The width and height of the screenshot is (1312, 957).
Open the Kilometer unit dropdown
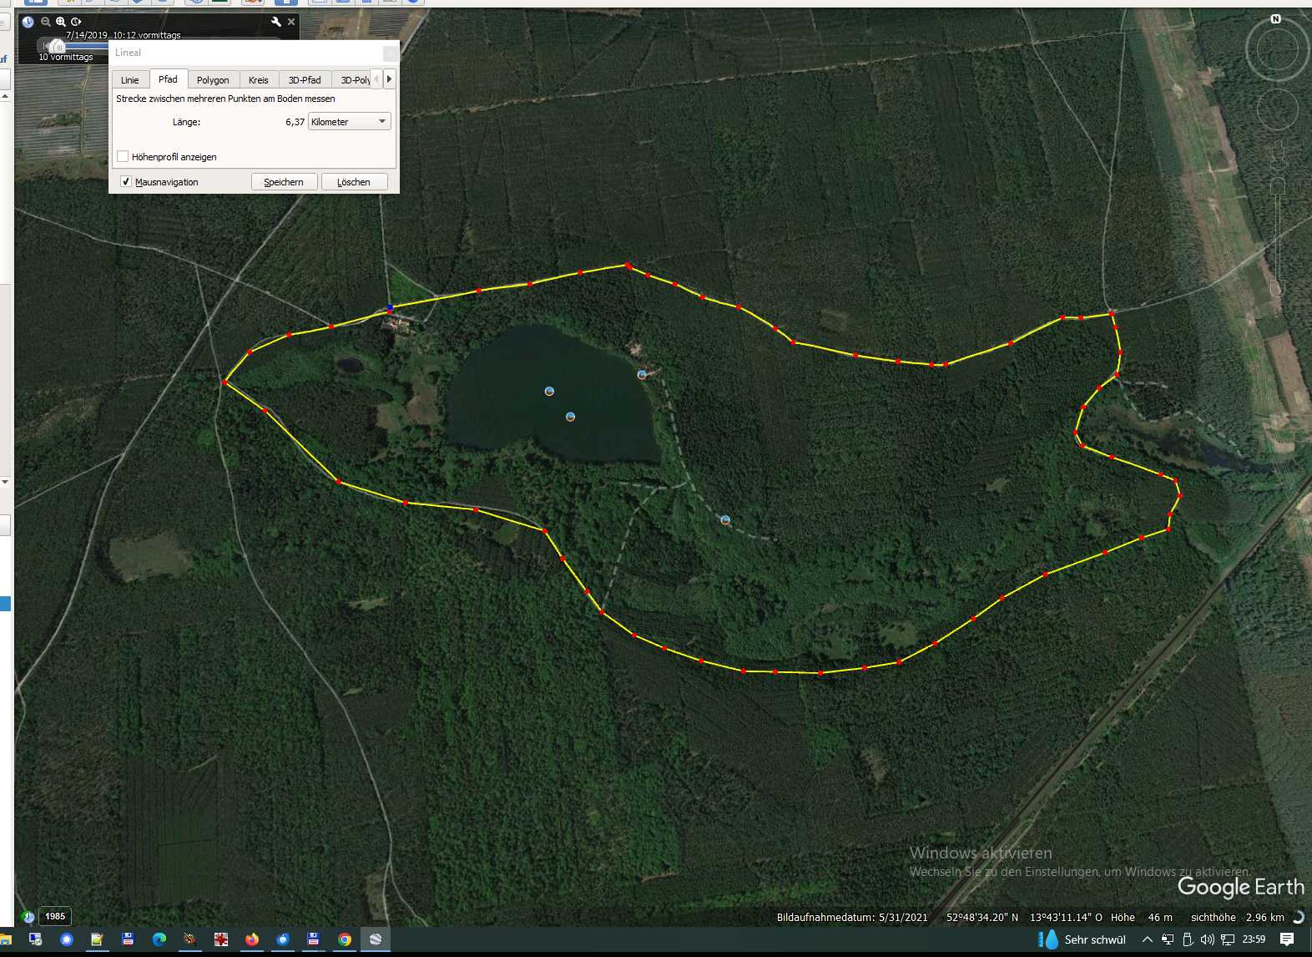coord(349,122)
